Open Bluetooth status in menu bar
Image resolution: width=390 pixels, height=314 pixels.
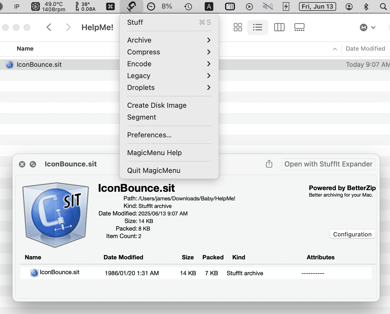click(366, 6)
